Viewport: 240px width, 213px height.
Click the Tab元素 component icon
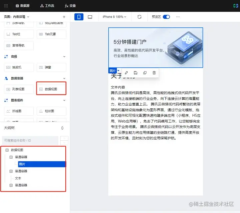(x=41, y=34)
